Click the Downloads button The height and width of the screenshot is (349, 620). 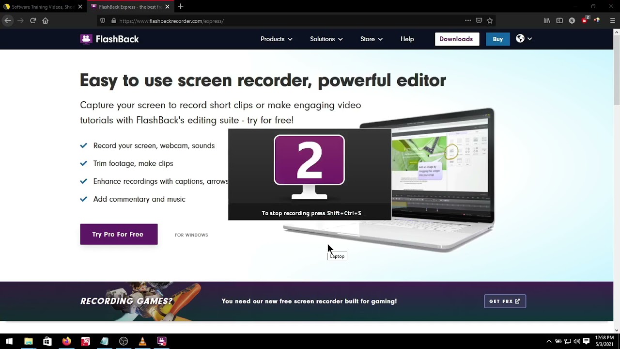456,39
